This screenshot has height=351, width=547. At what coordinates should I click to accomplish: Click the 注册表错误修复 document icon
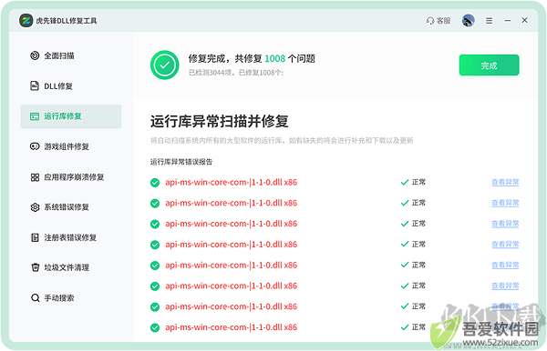(x=35, y=237)
